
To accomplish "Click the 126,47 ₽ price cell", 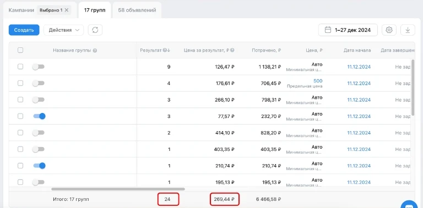I will [x=224, y=67].
